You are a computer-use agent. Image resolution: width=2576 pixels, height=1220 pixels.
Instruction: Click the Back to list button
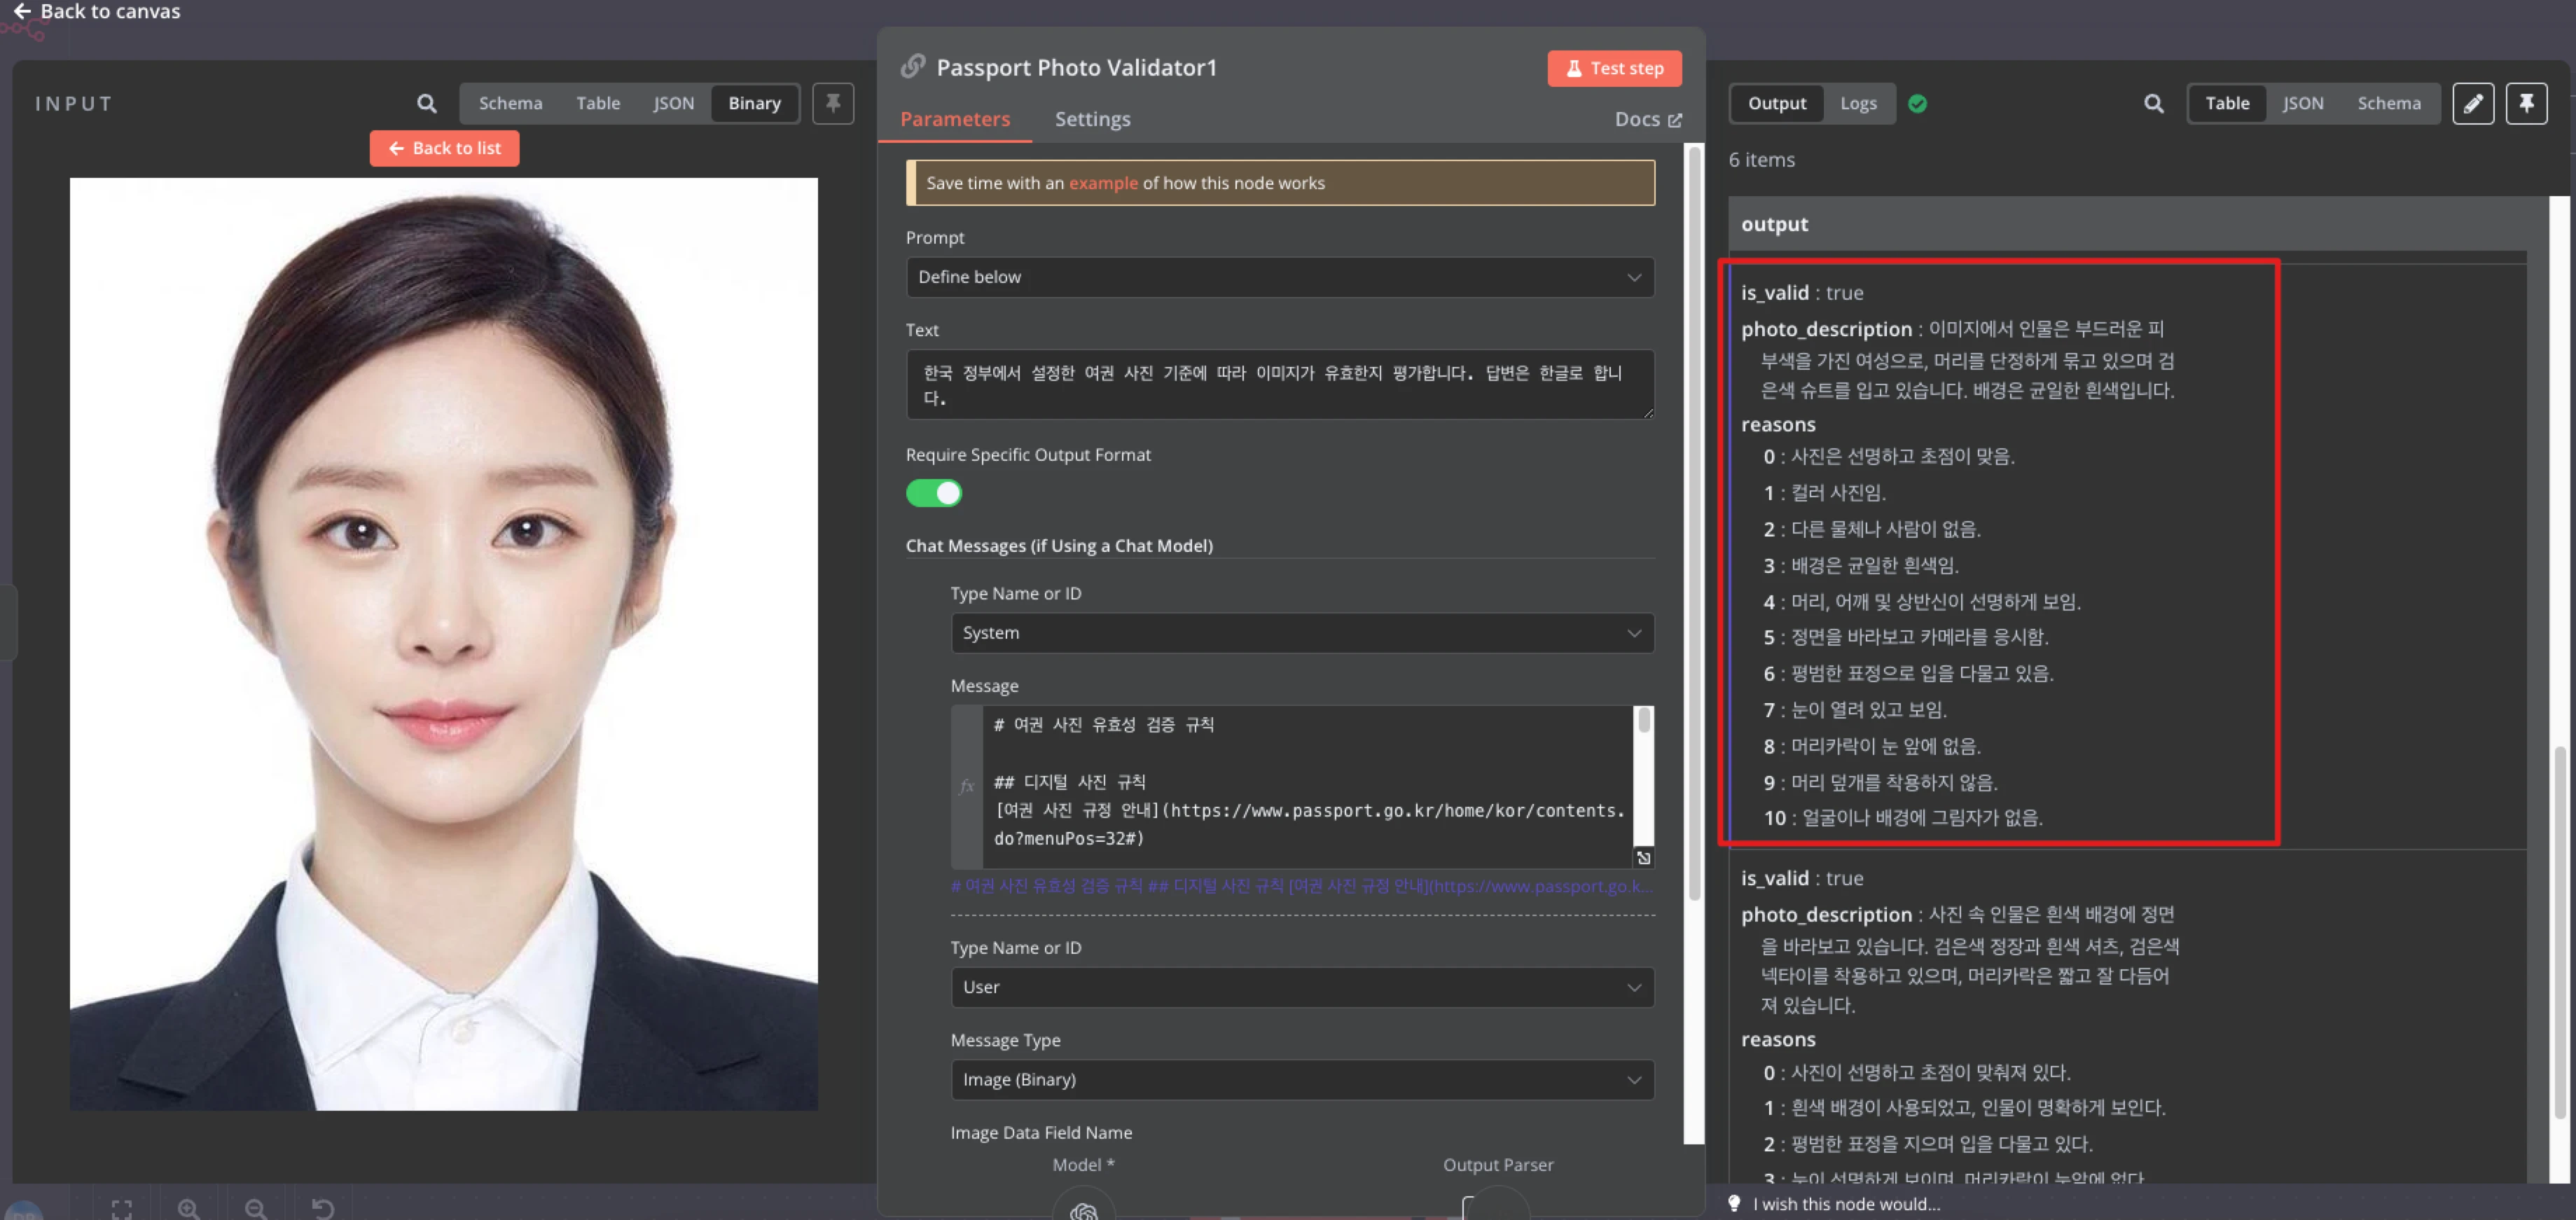pos(444,148)
